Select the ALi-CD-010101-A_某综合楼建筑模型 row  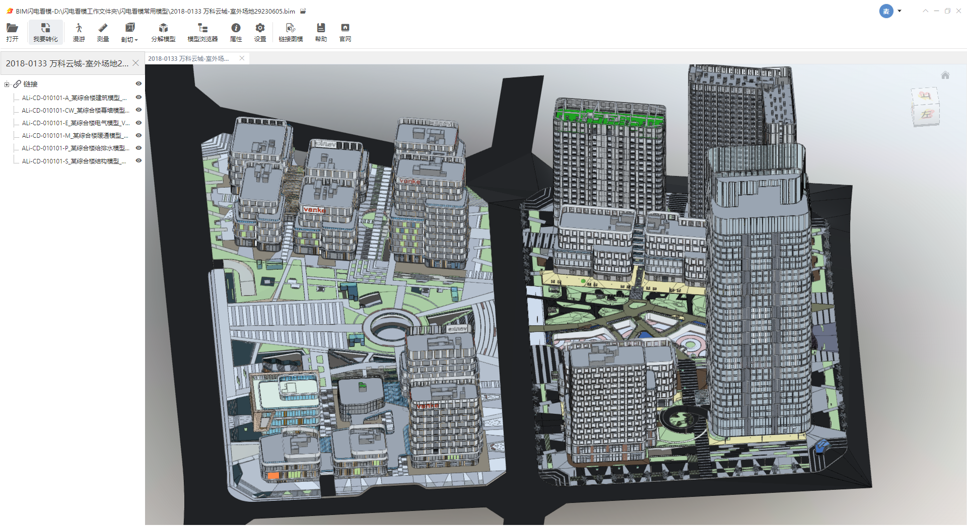tap(75, 98)
